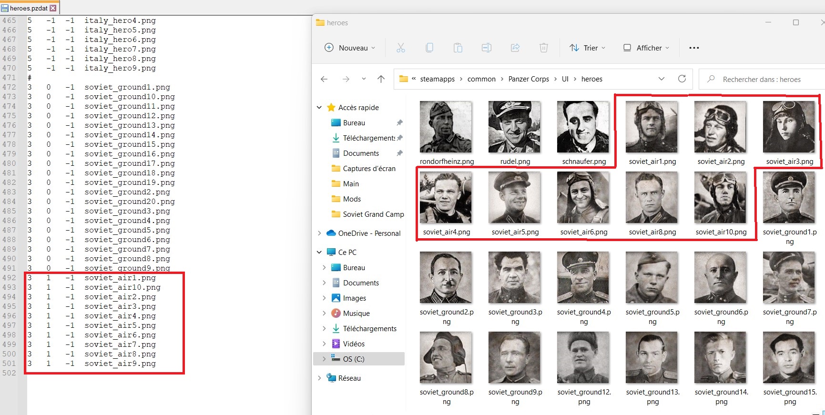Click the Copy icon in Explorer toolbar
This screenshot has width=825, height=415.
click(x=429, y=48)
